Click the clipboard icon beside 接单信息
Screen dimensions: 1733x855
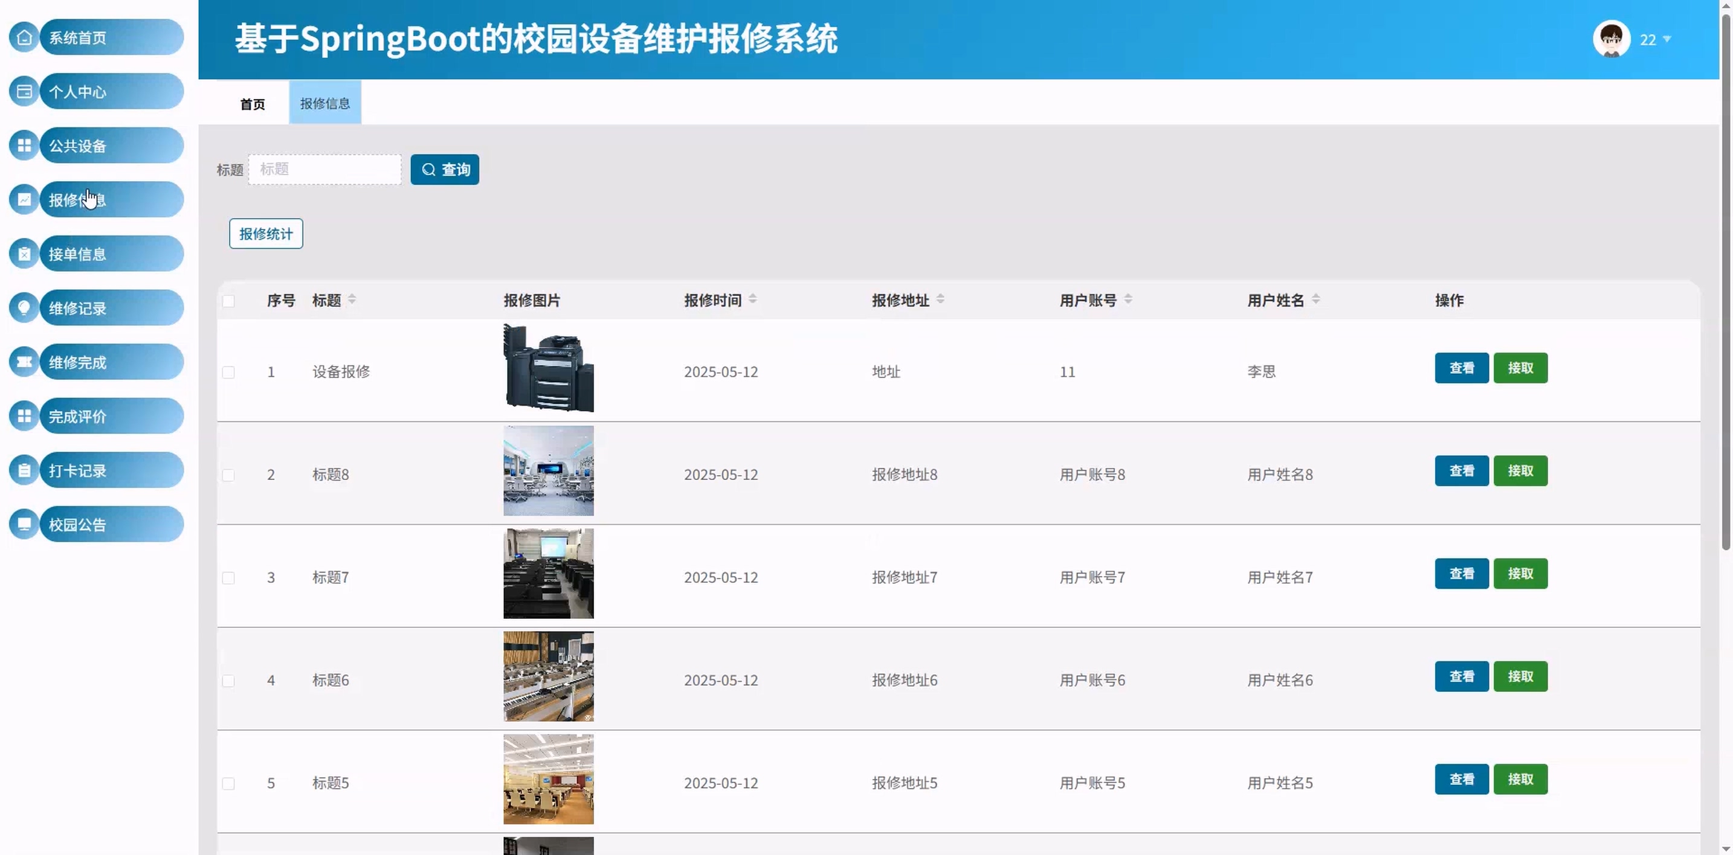click(x=24, y=254)
